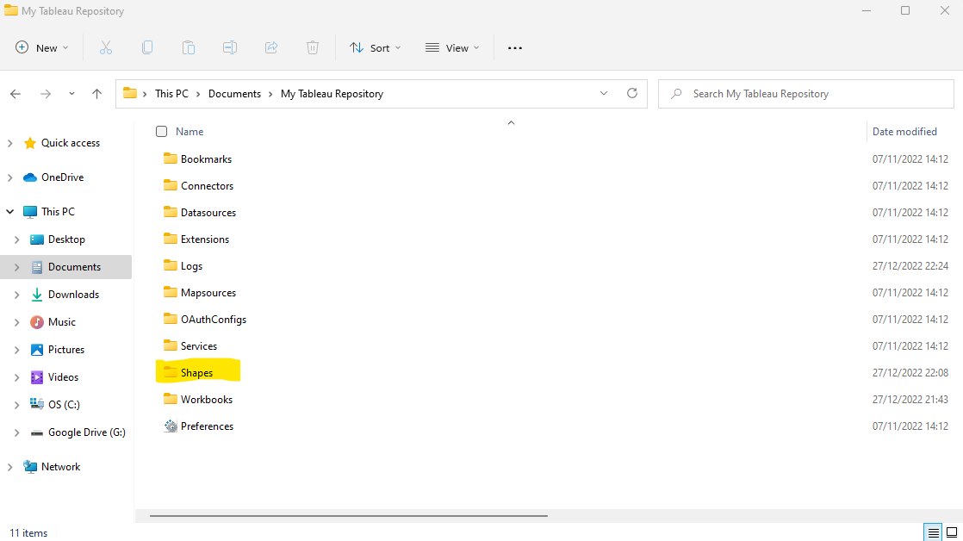The height and width of the screenshot is (541, 963).
Task: Refresh the My Tableau Repository folder
Action: coord(632,93)
